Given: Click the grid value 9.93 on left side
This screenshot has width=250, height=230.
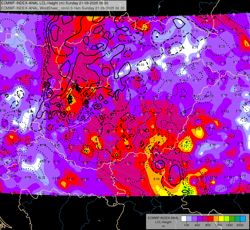Looking at the screenshot, I should coord(17,95).
